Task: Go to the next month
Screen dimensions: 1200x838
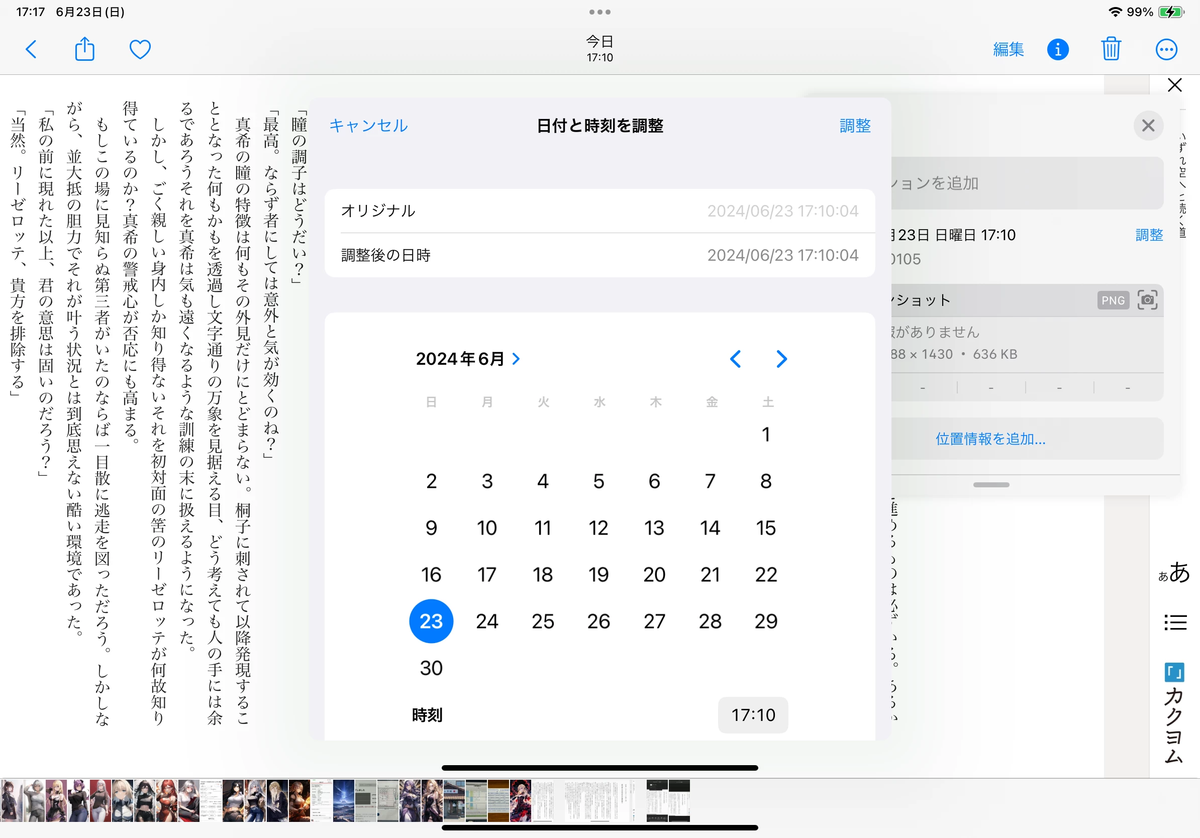Action: (781, 359)
